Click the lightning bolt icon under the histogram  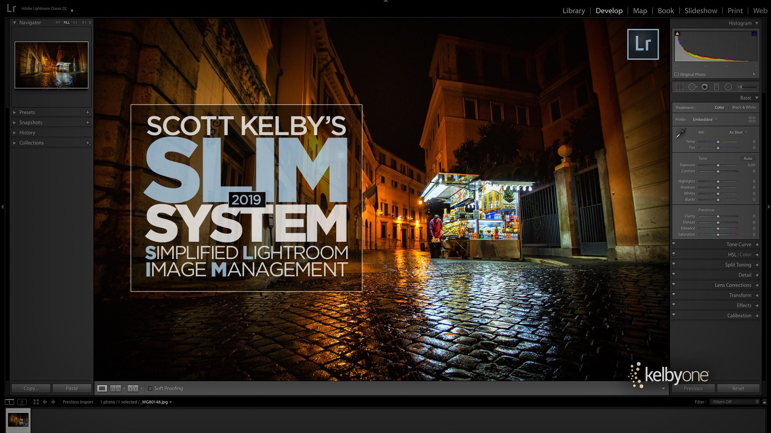click(754, 74)
